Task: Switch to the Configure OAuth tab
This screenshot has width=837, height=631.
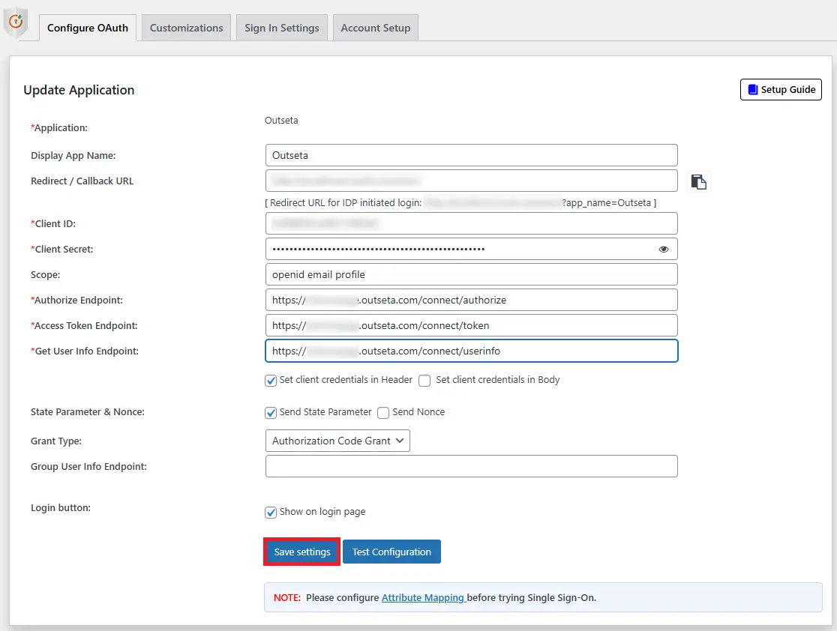Action: pyautogui.click(x=88, y=28)
